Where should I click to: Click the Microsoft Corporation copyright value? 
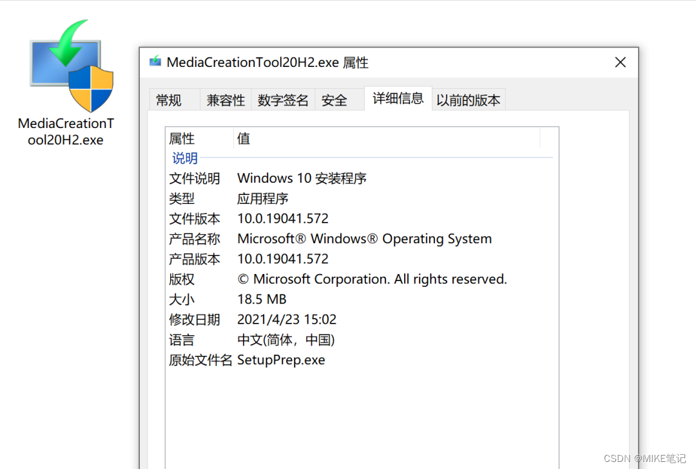372,279
